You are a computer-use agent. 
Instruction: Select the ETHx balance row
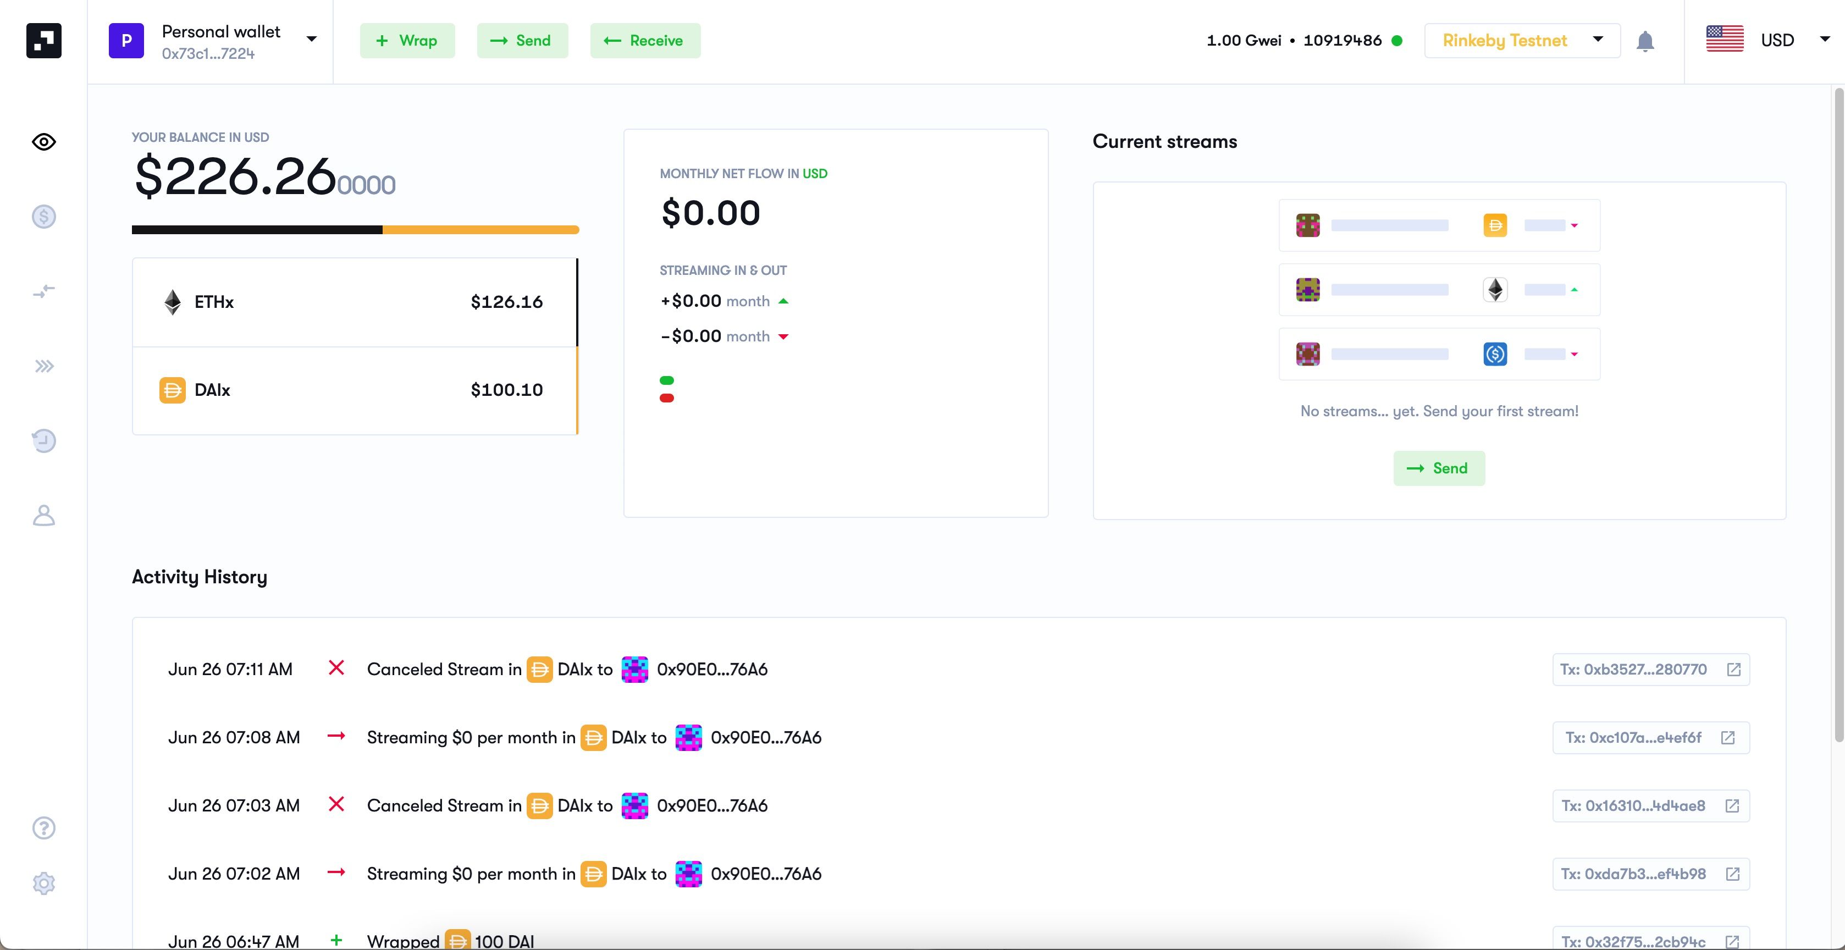pyautogui.click(x=355, y=302)
